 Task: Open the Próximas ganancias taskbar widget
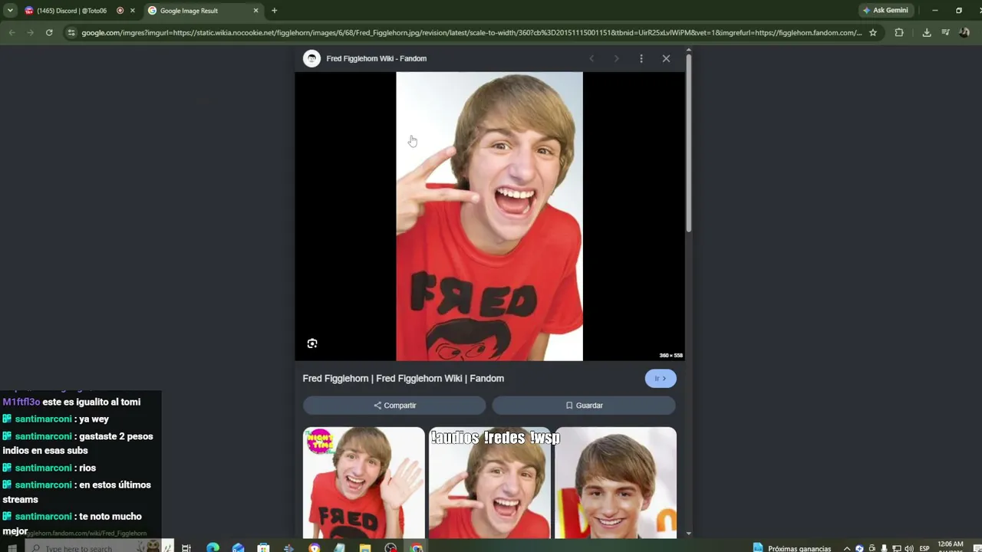pos(793,548)
